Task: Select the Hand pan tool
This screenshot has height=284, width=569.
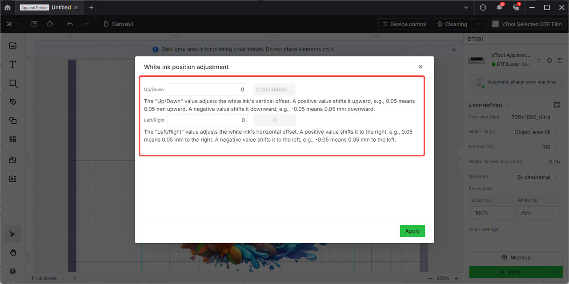Action: (12, 252)
